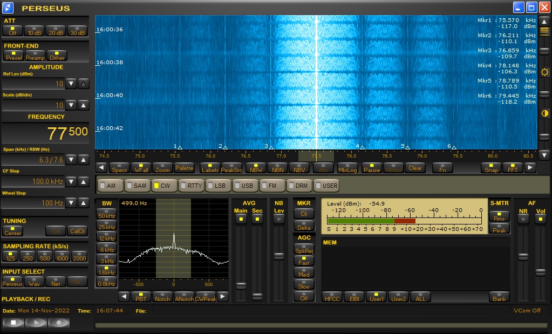552x334 pixels.
Task: Click spectrum toolbar left arrow
Action: click(101, 168)
